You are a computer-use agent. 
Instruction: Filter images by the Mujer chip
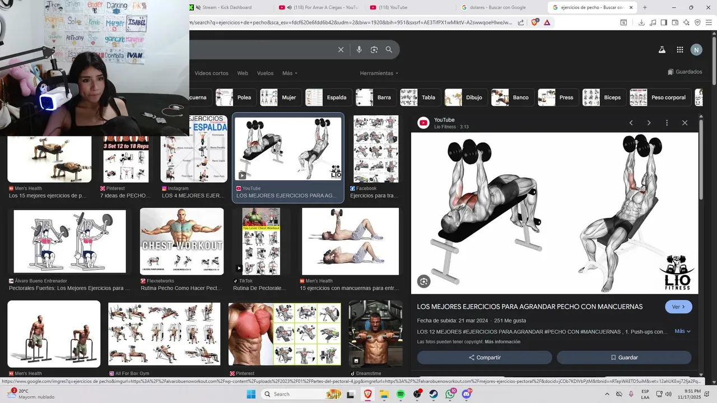[280, 97]
